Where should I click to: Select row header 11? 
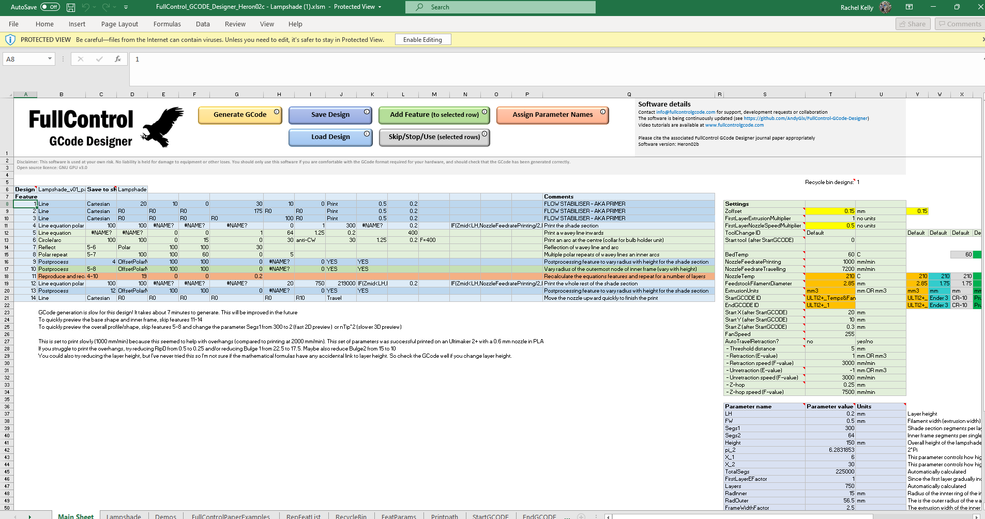(7, 225)
